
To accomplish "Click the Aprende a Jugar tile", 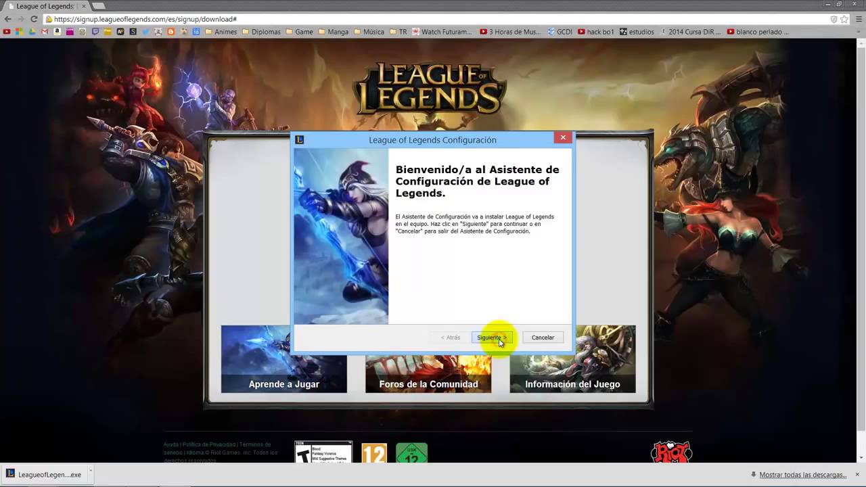I will [283, 359].
